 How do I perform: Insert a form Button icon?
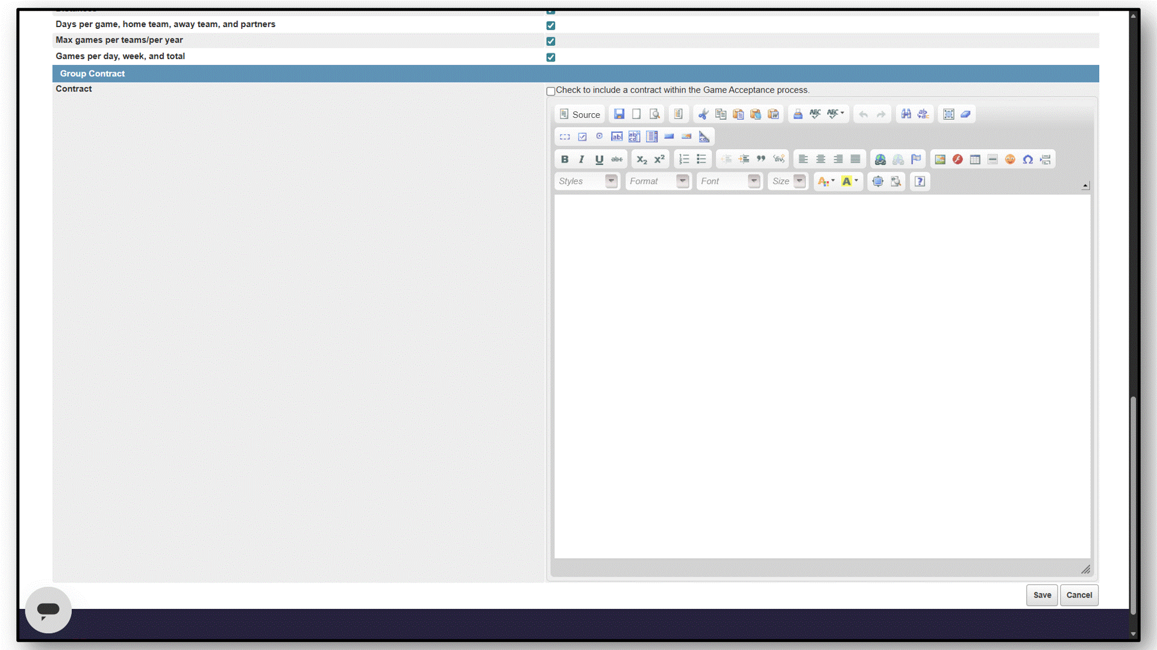coord(669,137)
